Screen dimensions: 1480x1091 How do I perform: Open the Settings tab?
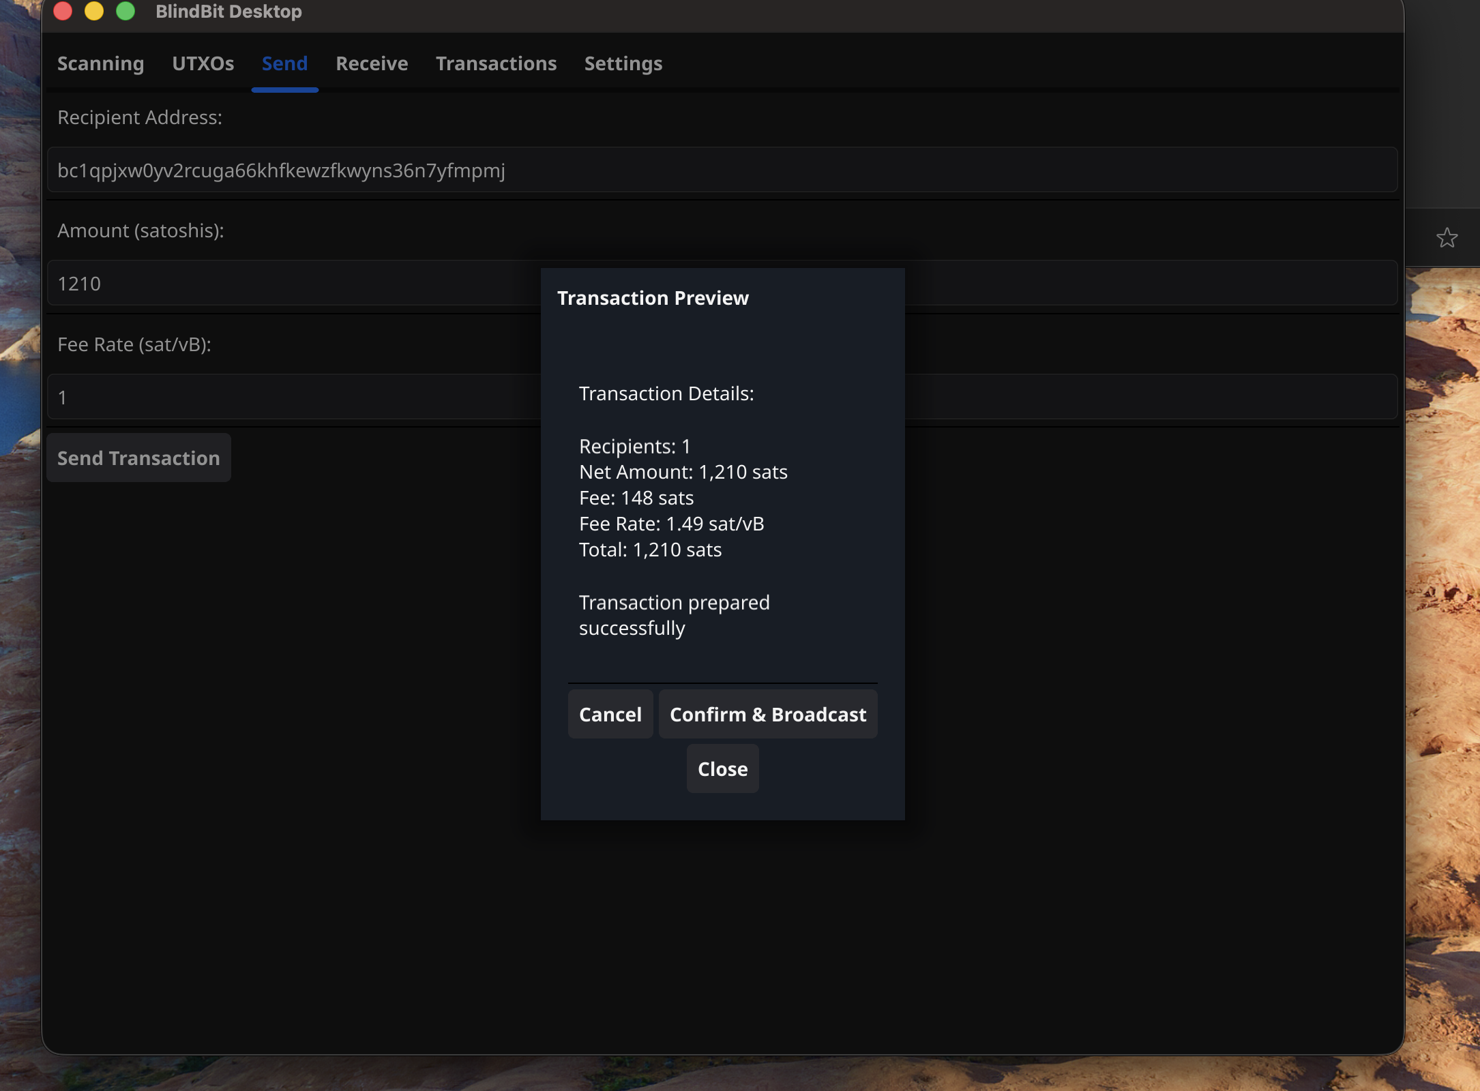tap(623, 63)
